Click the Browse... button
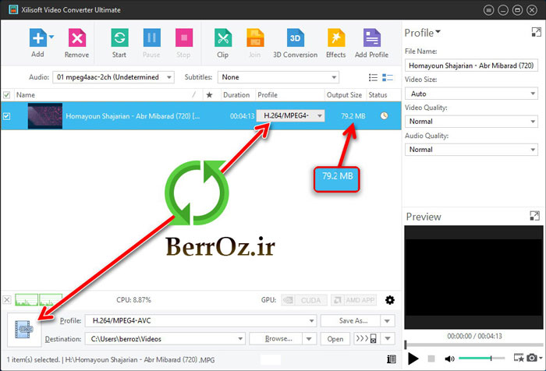Image resolution: width=546 pixels, height=371 pixels. pyautogui.click(x=283, y=339)
